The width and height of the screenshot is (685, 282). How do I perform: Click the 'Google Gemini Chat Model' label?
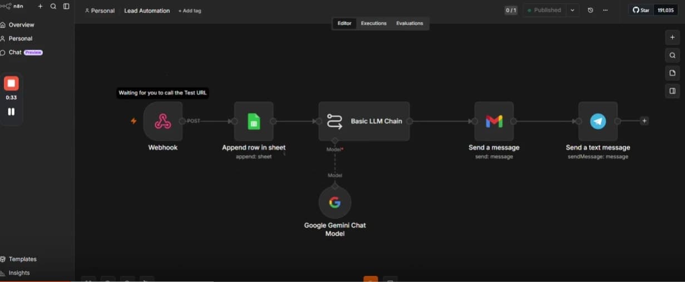tap(335, 229)
